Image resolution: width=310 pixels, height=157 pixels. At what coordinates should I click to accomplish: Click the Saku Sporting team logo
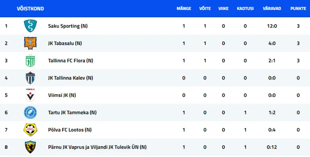pyautogui.click(x=30, y=26)
